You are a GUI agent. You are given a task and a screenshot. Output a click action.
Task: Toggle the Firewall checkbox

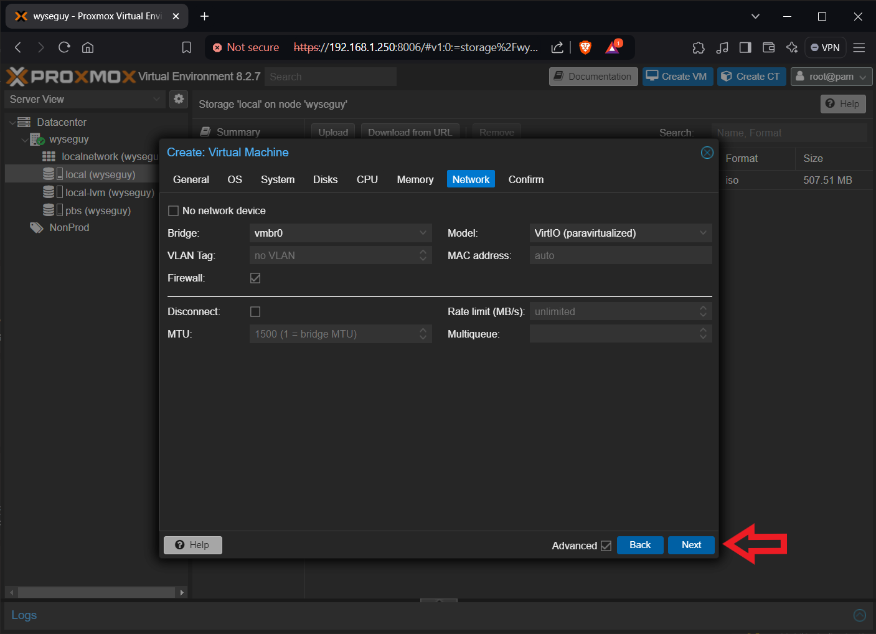pyautogui.click(x=255, y=278)
